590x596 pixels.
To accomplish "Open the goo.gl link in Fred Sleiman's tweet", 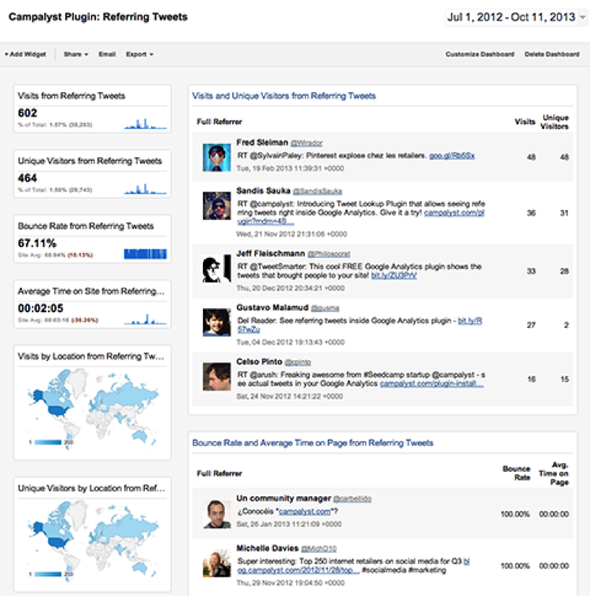I will click(x=452, y=156).
